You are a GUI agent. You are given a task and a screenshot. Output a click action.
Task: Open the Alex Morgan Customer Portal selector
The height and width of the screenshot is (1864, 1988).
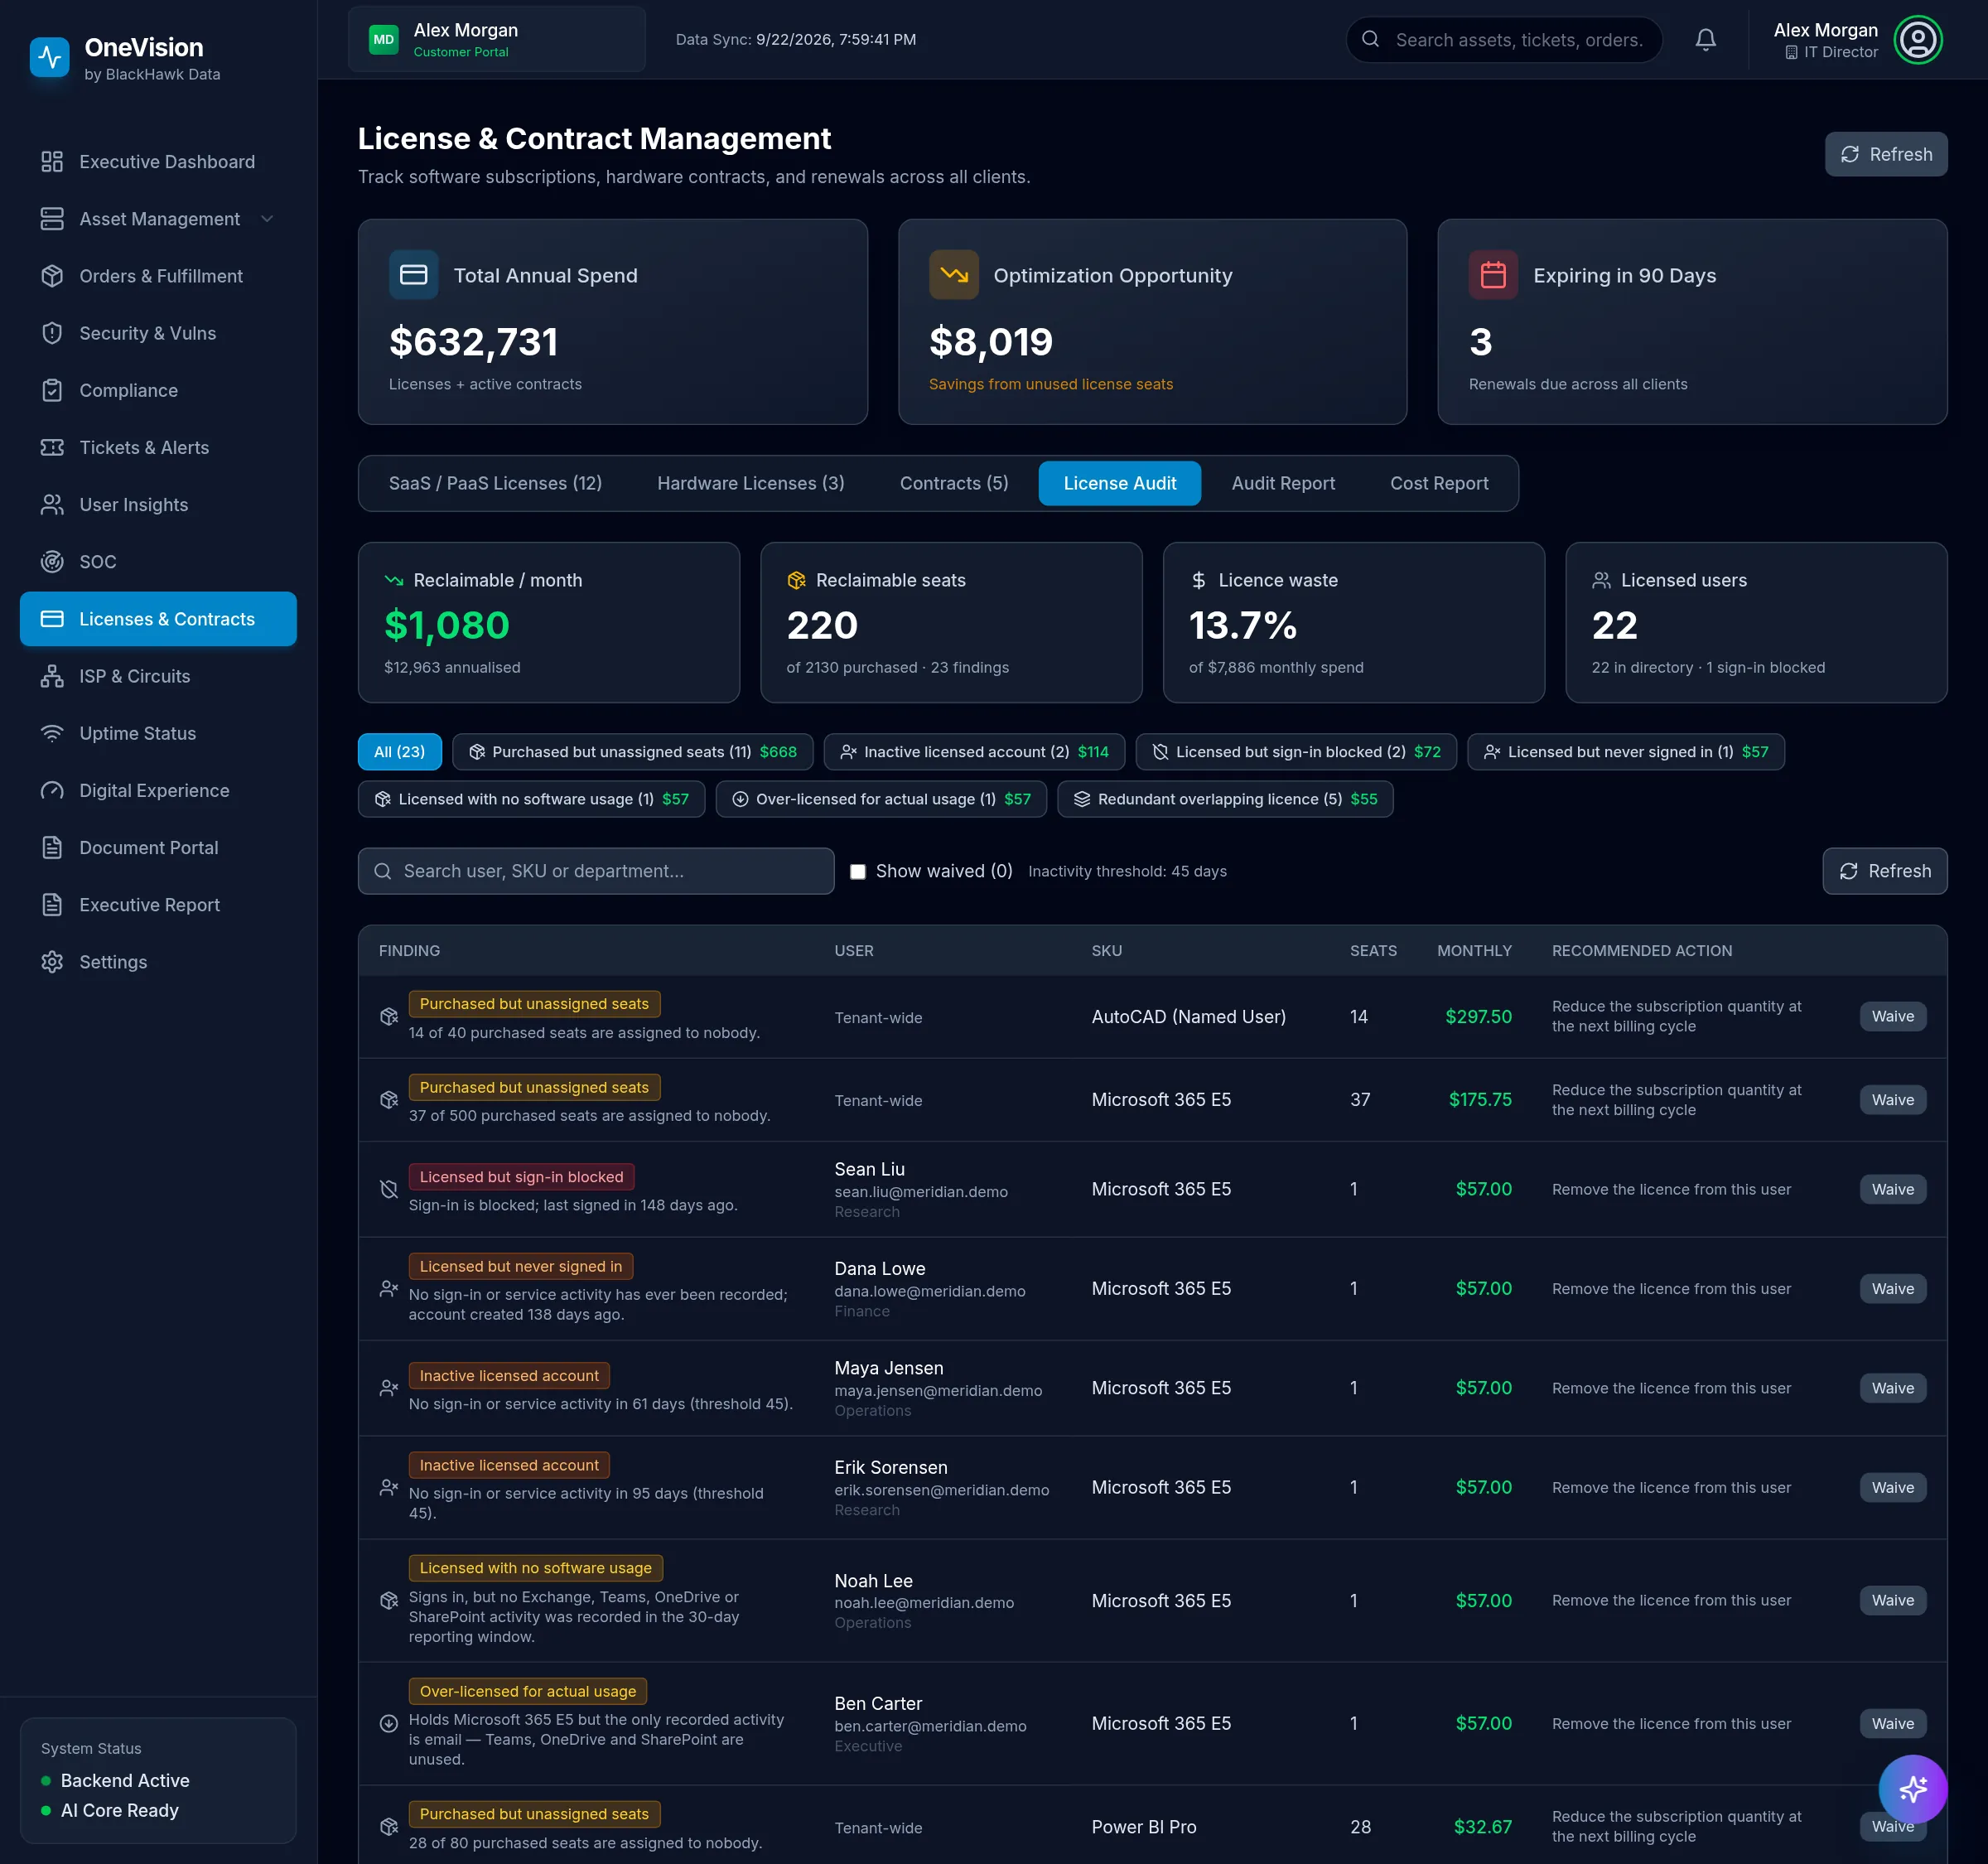497,40
